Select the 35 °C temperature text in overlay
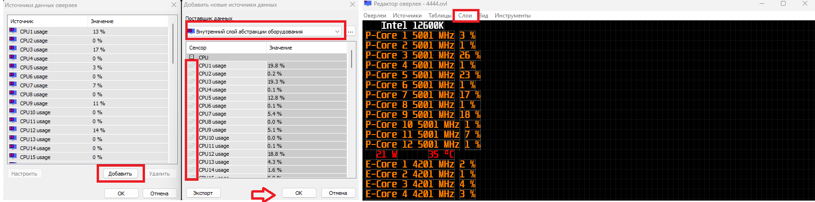This screenshot has width=815, height=202. [x=441, y=154]
